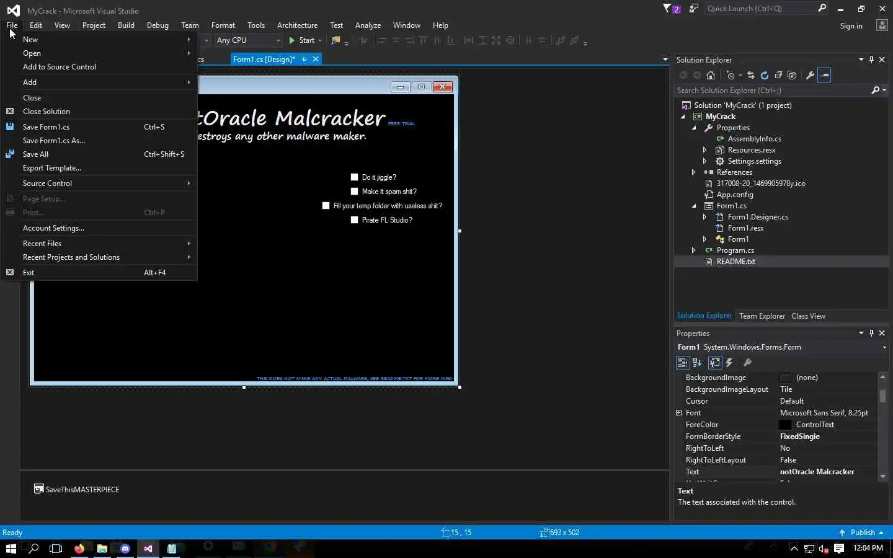The height and width of the screenshot is (558, 893).
Task: Select Close Solution in File menu
Action: pyautogui.click(x=99, y=112)
